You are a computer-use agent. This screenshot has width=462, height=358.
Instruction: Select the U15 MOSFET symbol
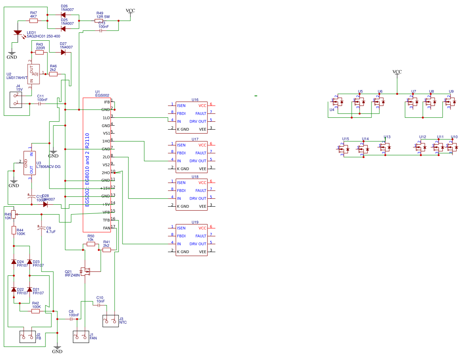[x=344, y=148]
